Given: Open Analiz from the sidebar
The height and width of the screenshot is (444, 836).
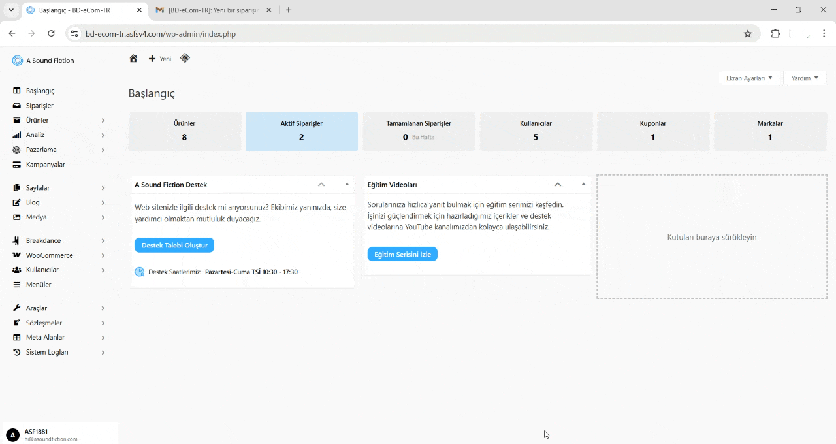Looking at the screenshot, I should (x=16, y=135).
